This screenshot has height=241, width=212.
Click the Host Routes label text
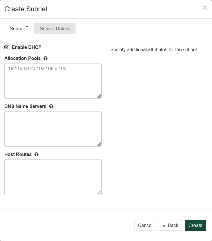tap(18, 154)
